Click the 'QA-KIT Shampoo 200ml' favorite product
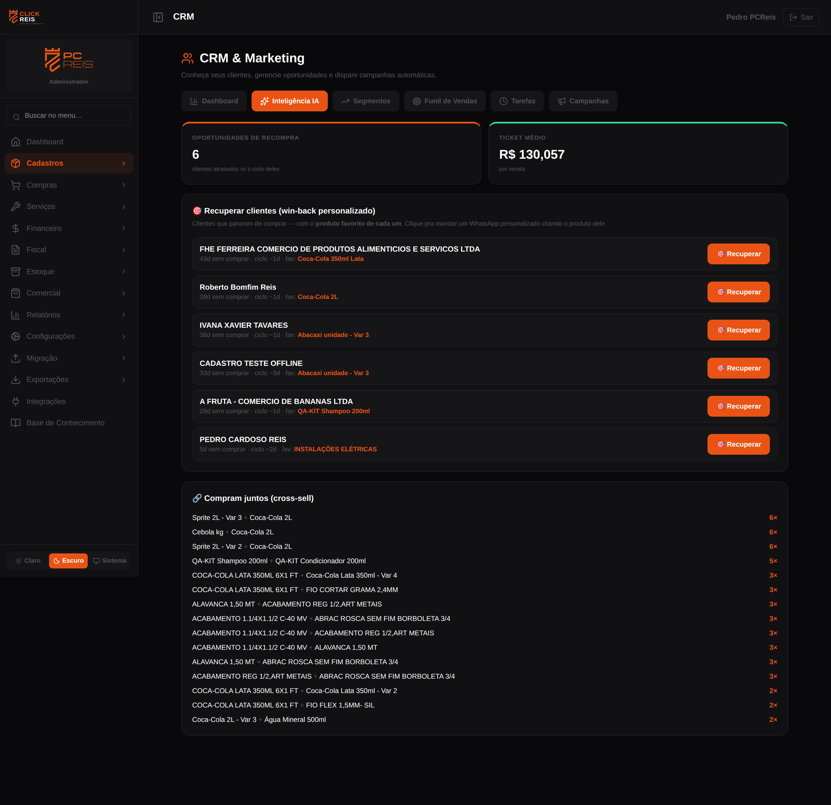This screenshot has width=831, height=805. pyautogui.click(x=334, y=411)
